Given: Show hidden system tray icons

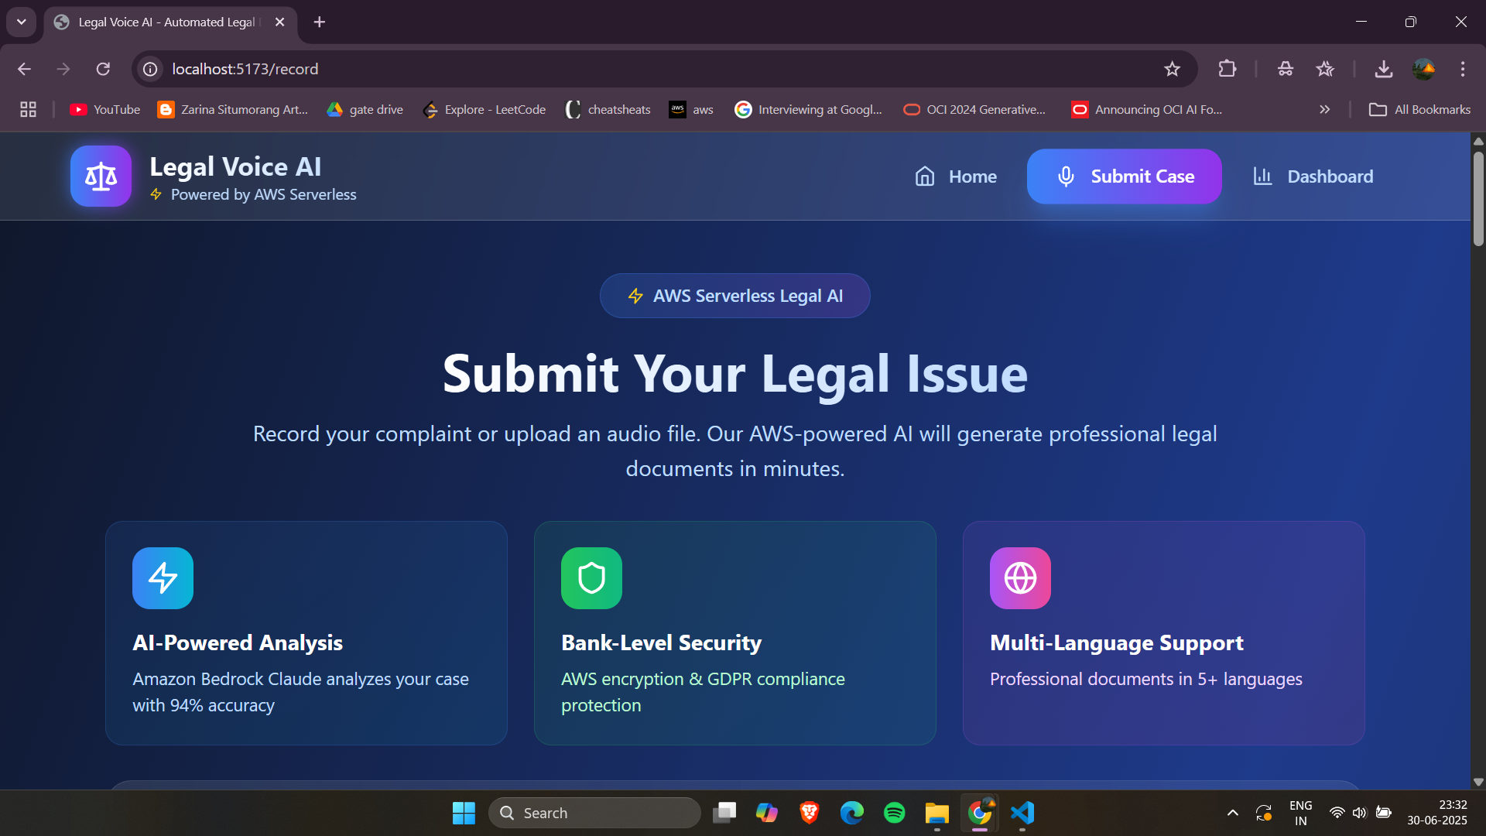Looking at the screenshot, I should [x=1232, y=813].
